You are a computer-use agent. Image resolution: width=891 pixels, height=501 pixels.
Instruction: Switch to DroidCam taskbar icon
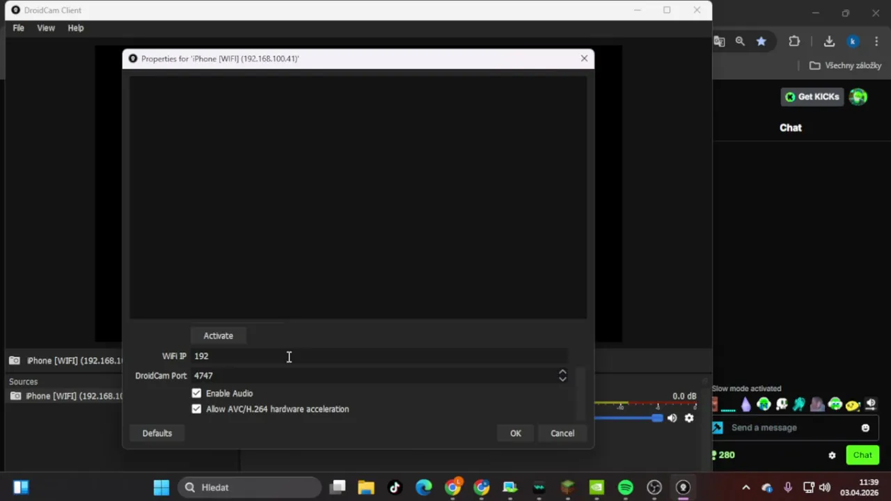[x=683, y=487]
